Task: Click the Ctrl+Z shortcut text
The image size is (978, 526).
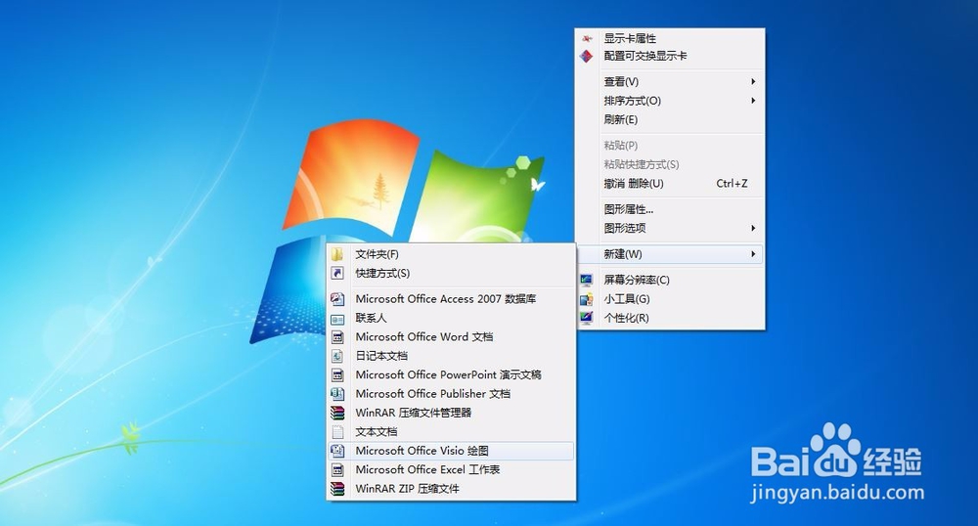Action: 732,184
